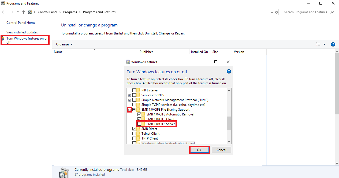Uncheck SMB 1.0/CIFS Automatic Removal
Viewport: 339px width, 178px height.
(x=139, y=114)
